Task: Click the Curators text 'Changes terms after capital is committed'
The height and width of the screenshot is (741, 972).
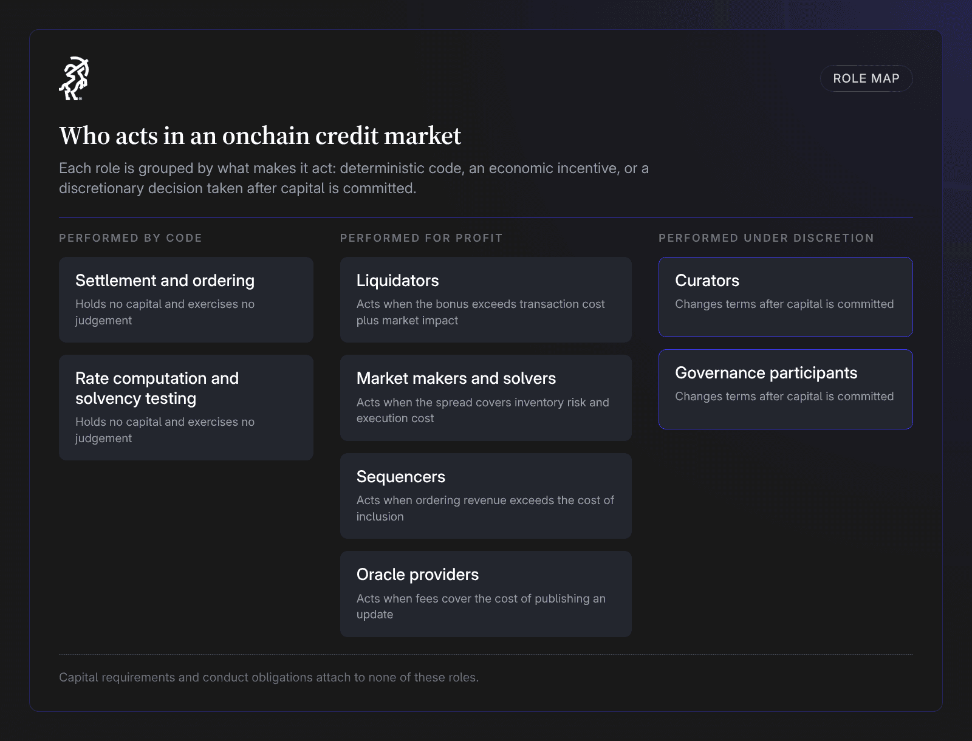Action: coord(784,304)
